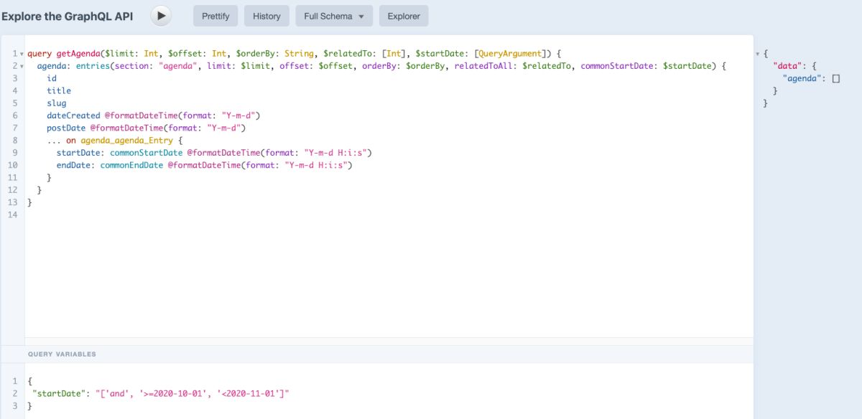Click agenda_agenda_Entry fragment type

126,140
